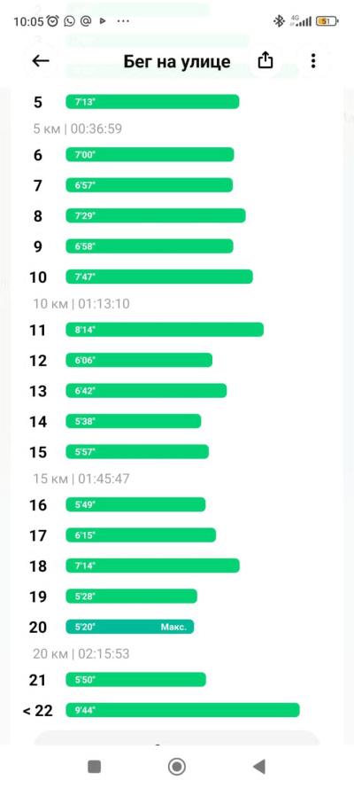Select kilometer 20 max pace bar

pyautogui.click(x=130, y=627)
